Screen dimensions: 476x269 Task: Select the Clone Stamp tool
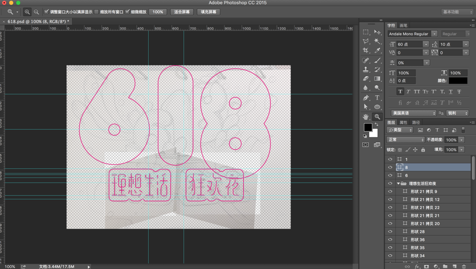point(366,70)
